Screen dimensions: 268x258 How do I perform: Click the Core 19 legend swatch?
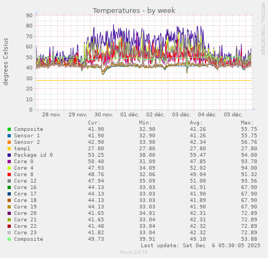pyautogui.click(x=9, y=207)
